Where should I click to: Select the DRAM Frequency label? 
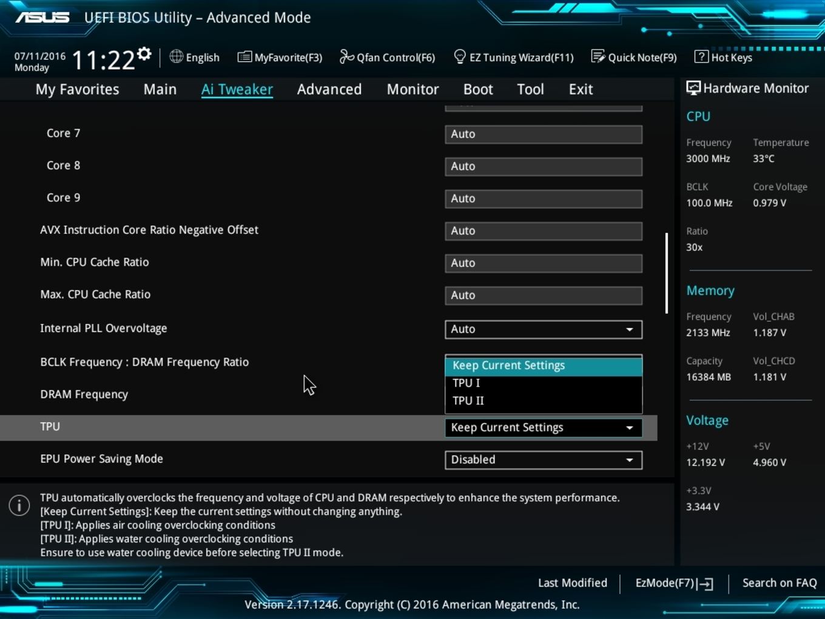(84, 394)
